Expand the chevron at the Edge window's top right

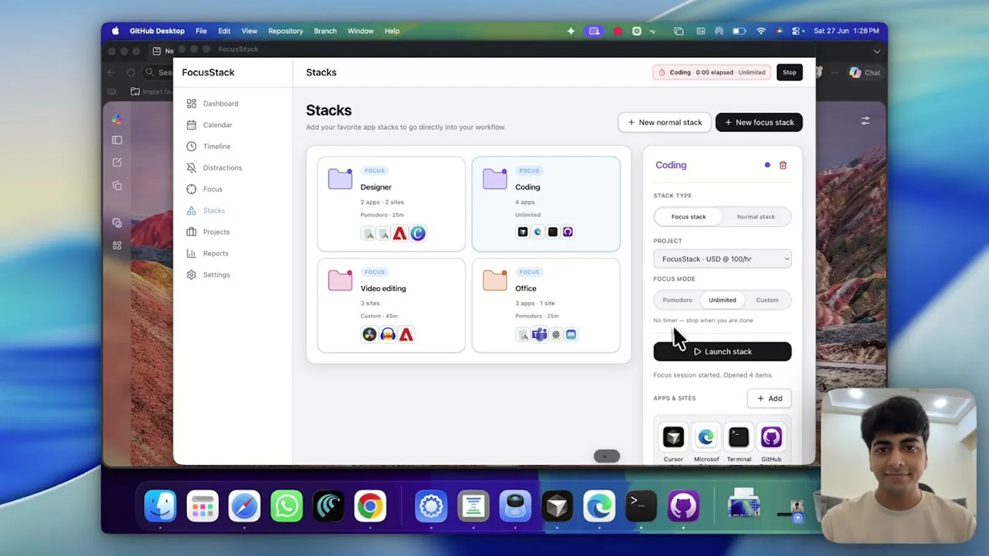[877, 51]
